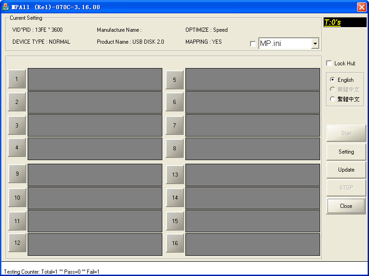Click the gray status panel for port 3

pyautogui.click(x=95, y=126)
